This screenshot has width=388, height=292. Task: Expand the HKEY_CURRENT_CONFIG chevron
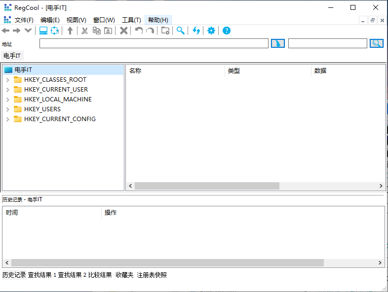(8, 119)
